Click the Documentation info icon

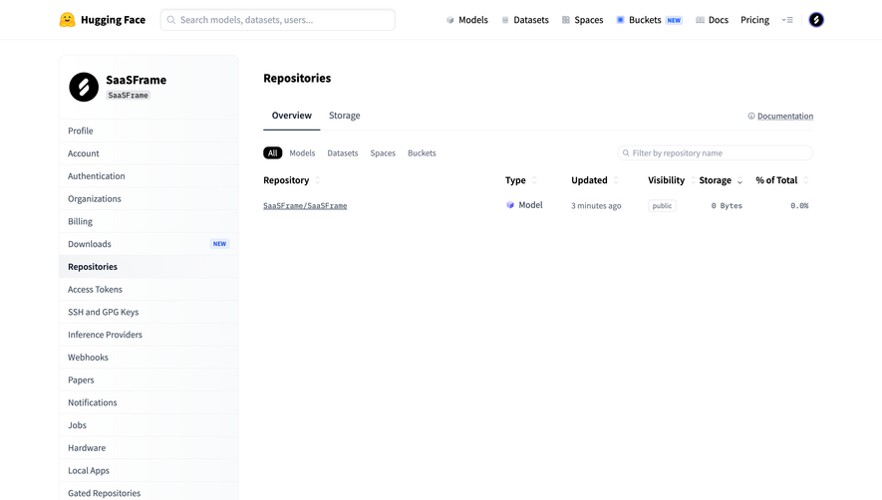point(750,116)
